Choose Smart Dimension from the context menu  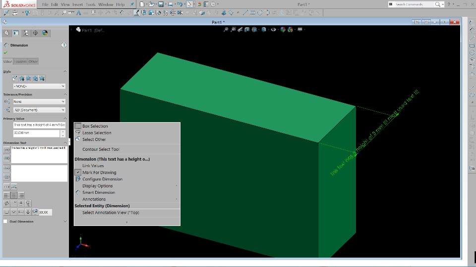tap(98, 192)
